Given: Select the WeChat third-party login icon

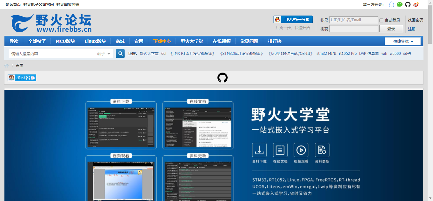Looking at the screenshot, I should coord(399,4).
